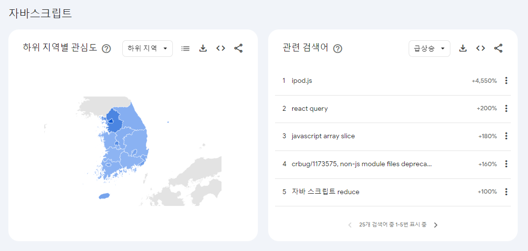Download the related queries CSV

[463, 49]
